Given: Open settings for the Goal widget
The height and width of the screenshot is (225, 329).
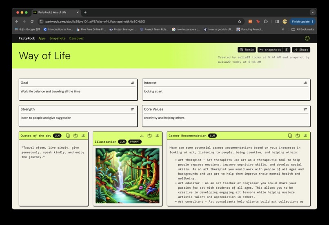Looking at the screenshot, I should (x=132, y=83).
